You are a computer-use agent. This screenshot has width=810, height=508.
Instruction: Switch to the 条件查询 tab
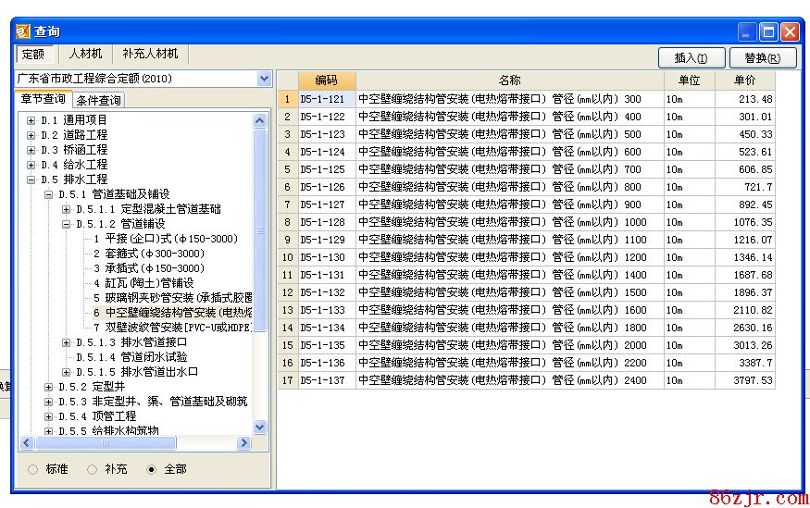pos(98,101)
